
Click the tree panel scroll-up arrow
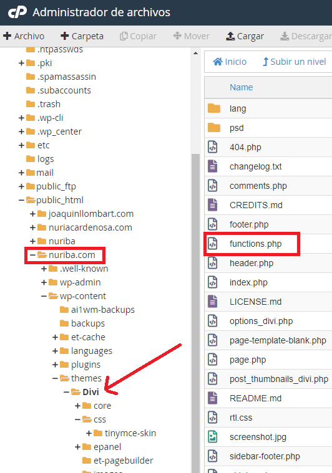pos(195,53)
